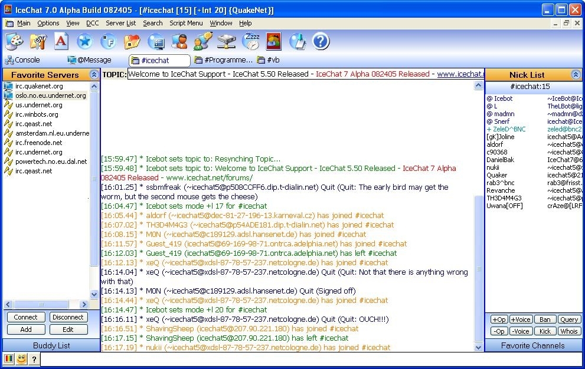Click the Disconnect button
This screenshot has height=369, width=585.
[x=68, y=317]
